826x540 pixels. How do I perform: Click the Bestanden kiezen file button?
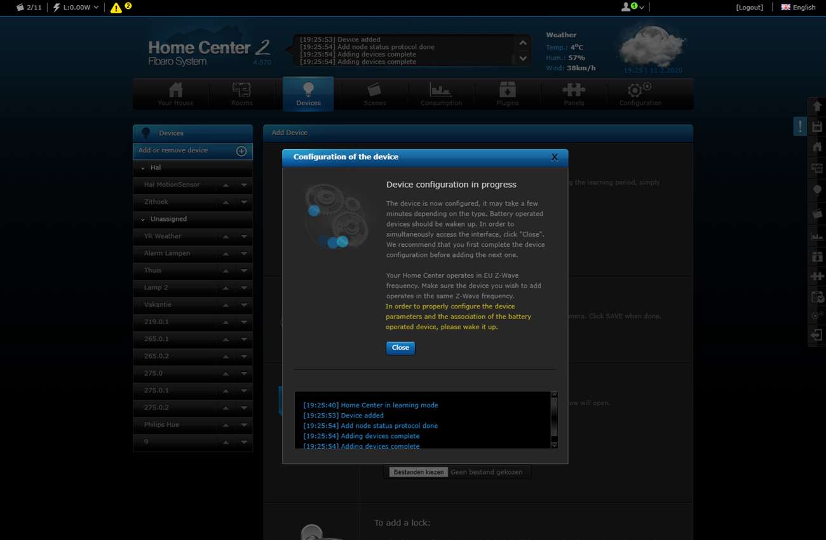[419, 472]
